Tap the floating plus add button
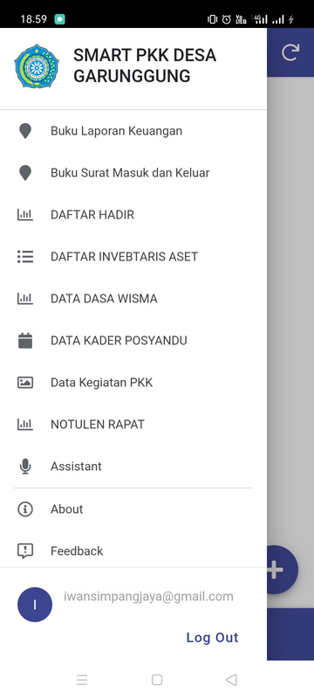Screen dimensions: 314x699 point(279,570)
